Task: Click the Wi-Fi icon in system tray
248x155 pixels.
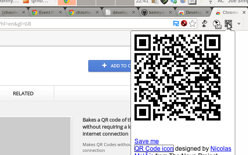Action: (210, 2)
